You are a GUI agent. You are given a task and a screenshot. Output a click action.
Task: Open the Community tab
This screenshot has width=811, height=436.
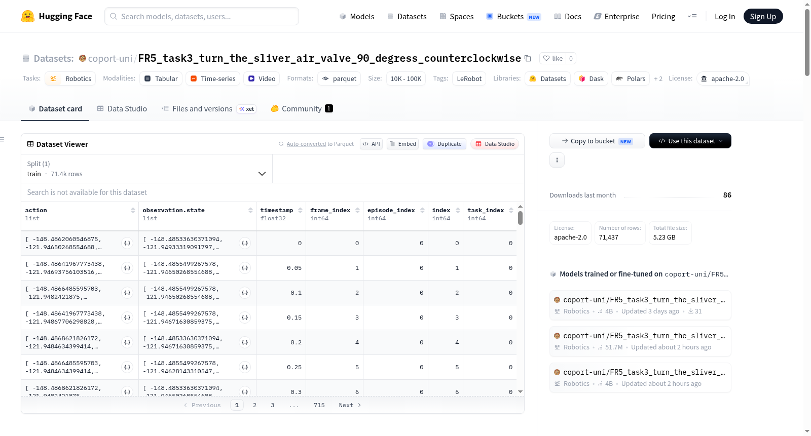point(302,108)
